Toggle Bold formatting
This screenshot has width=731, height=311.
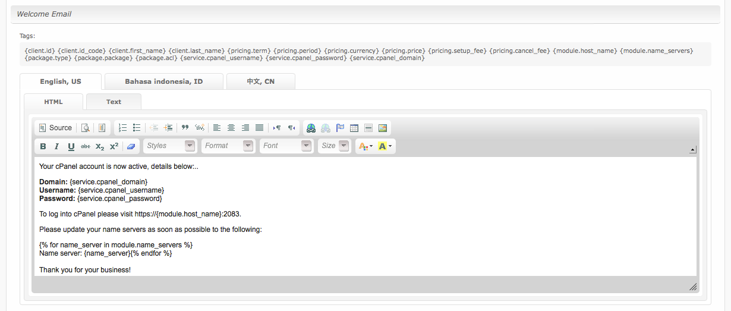pyautogui.click(x=43, y=146)
